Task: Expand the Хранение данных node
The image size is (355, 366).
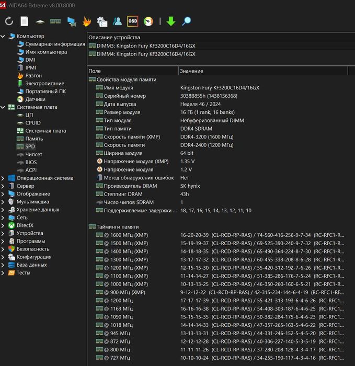Action: (x=3, y=210)
